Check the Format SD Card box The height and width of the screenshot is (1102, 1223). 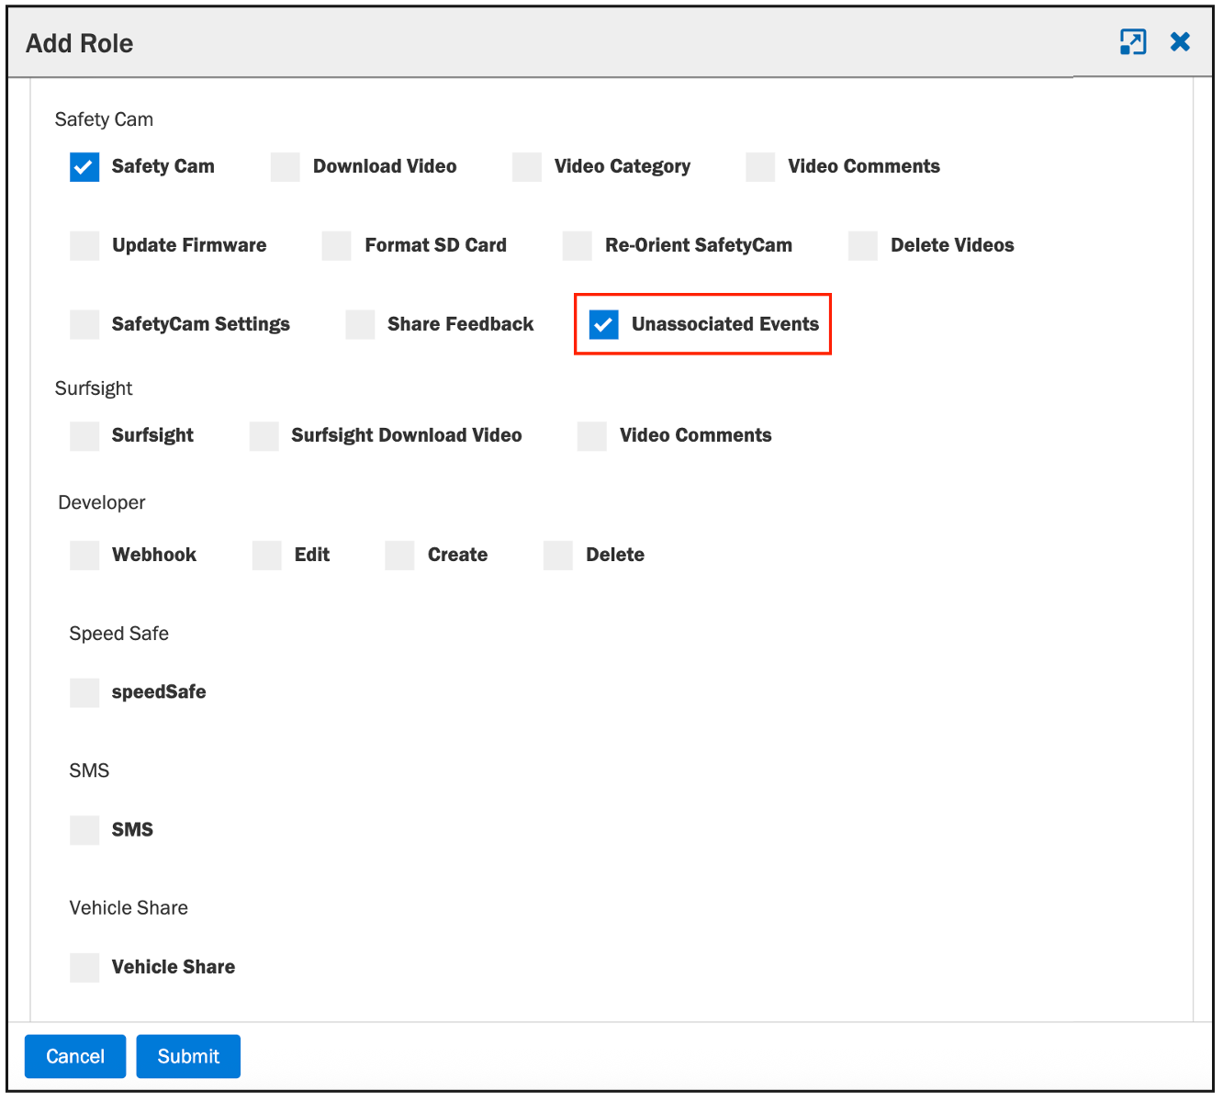(337, 246)
